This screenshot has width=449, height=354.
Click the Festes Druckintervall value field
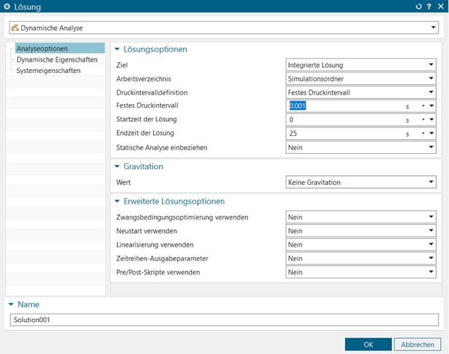tap(345, 106)
